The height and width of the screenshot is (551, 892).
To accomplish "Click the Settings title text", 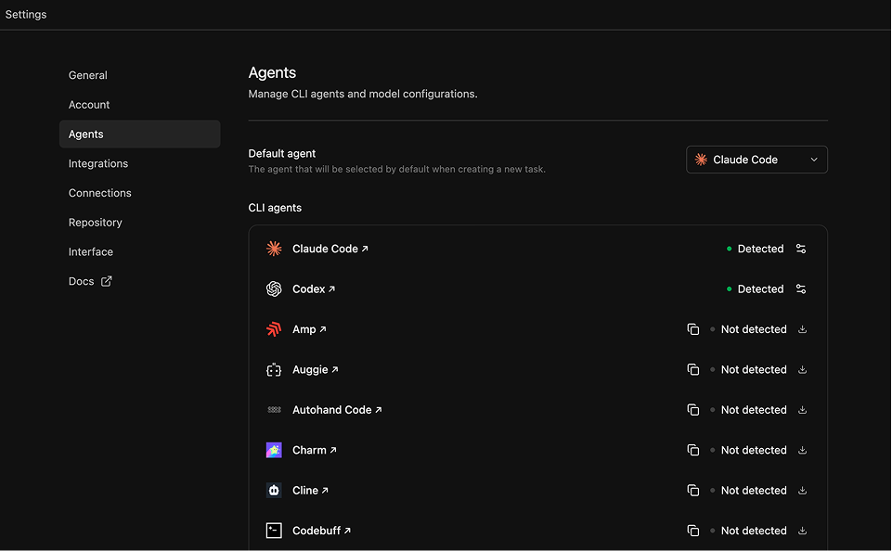I will coord(26,14).
